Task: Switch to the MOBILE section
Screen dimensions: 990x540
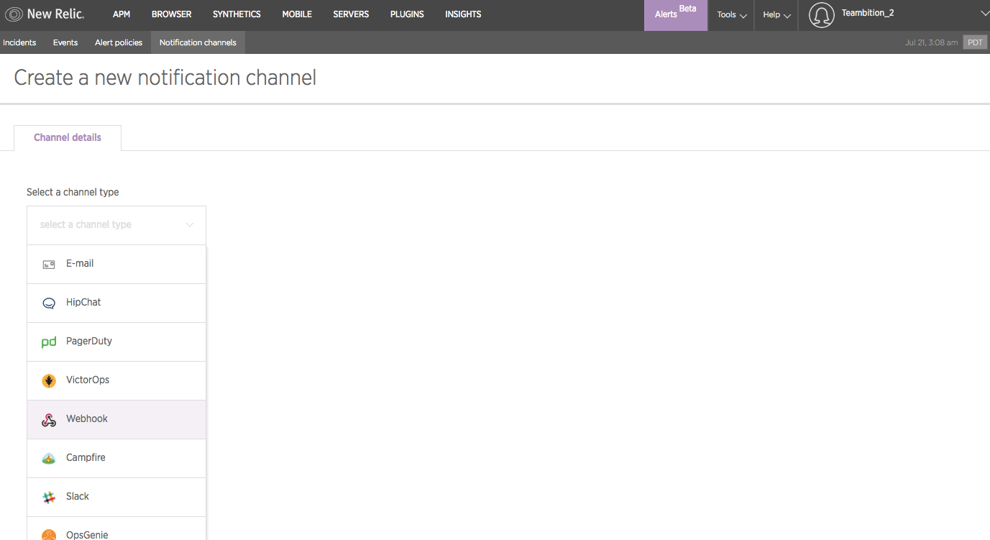Action: tap(297, 14)
